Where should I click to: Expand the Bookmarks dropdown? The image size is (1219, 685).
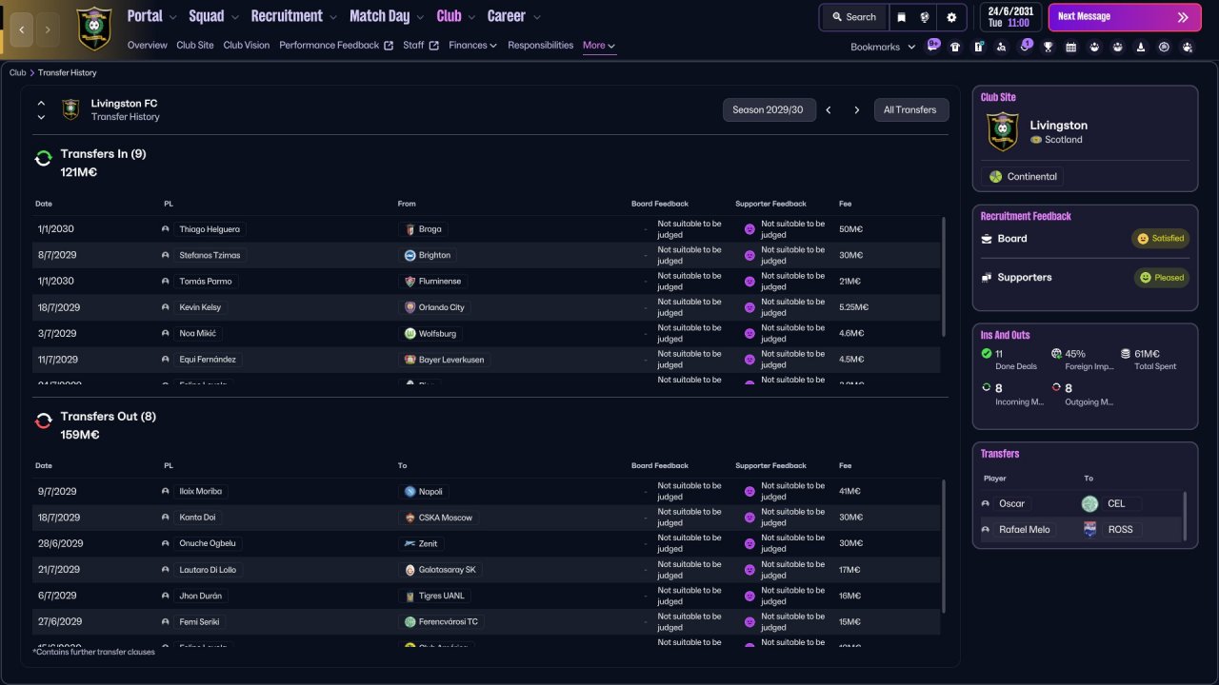(883, 47)
